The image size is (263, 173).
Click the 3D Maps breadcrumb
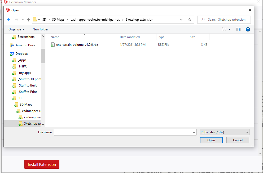pos(58,20)
